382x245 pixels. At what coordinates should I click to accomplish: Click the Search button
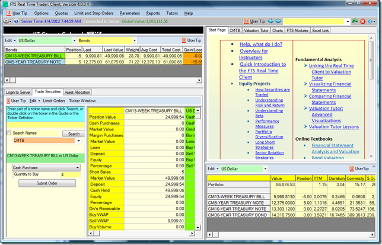point(74,134)
